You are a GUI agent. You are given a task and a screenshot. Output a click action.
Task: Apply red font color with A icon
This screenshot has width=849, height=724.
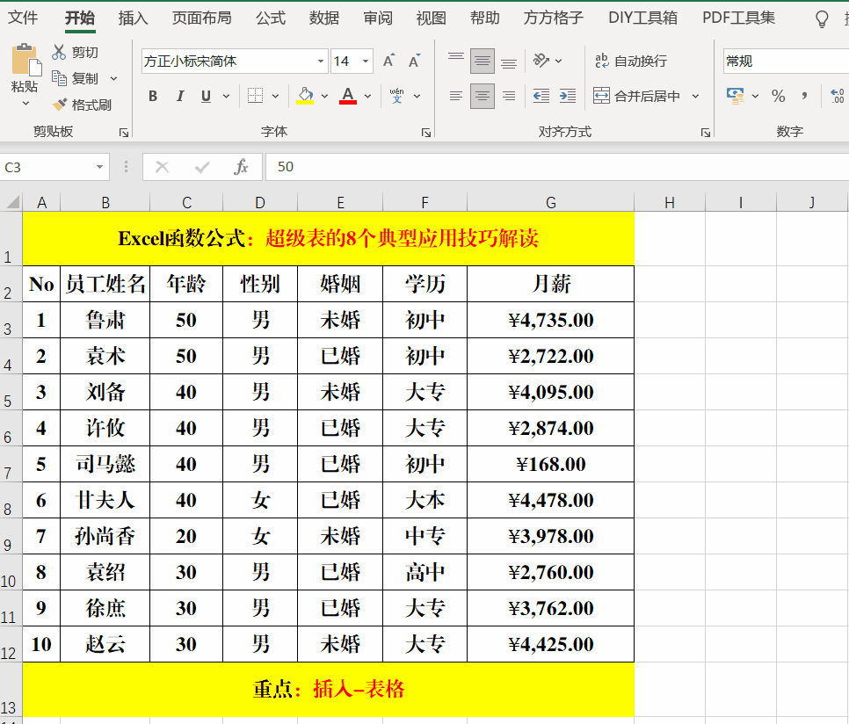tap(348, 96)
